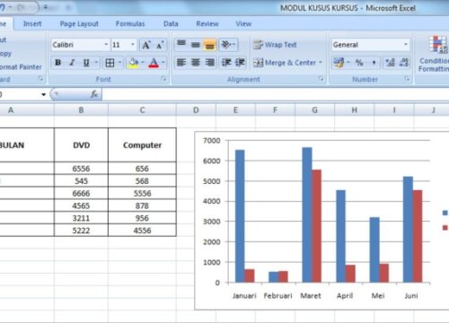The image size is (449, 323).
Task: Open the Number dialog launcher
Action: [x=407, y=79]
